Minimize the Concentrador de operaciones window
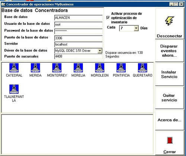This screenshot has width=186, height=156. click(171, 4)
